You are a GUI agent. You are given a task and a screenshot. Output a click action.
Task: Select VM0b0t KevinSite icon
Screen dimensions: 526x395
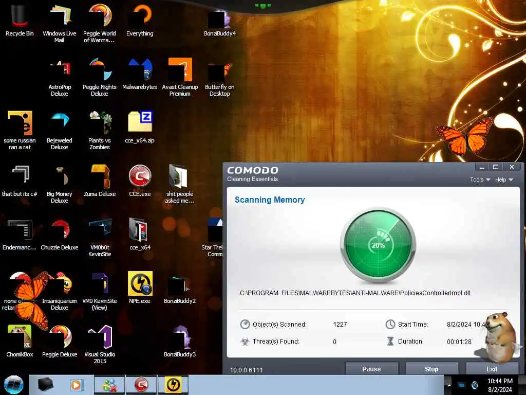coord(99,238)
